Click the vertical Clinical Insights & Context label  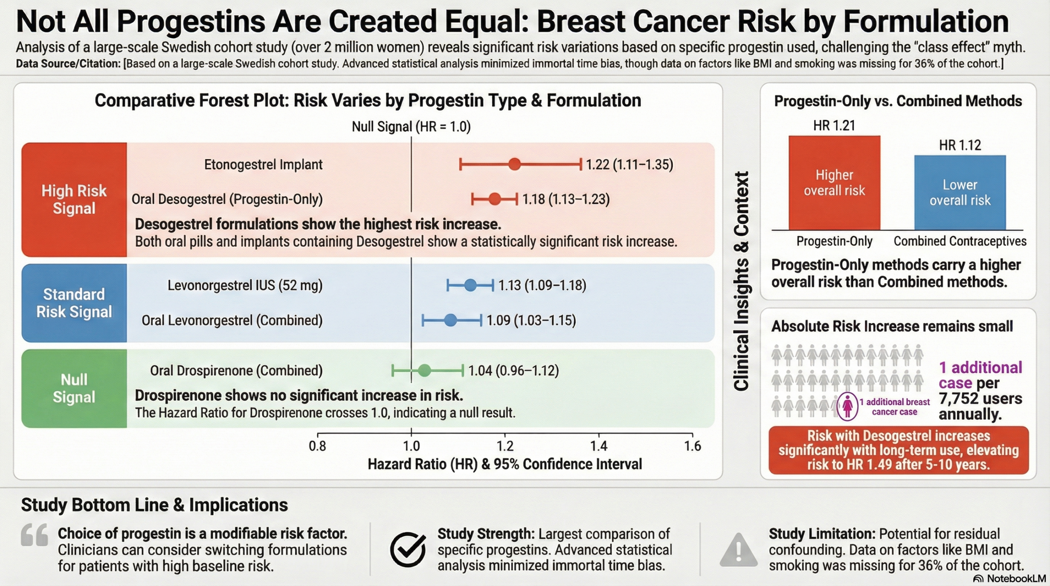[742, 281]
